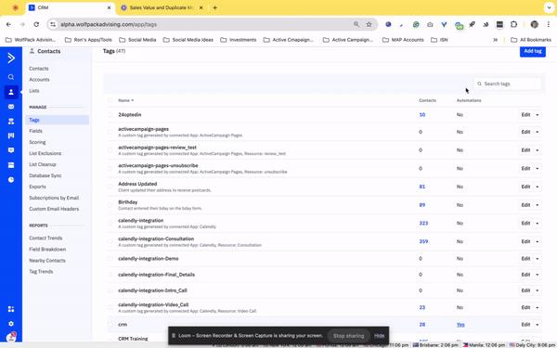Open the tab search chevron in Chrome
Viewport: 557px width, 348px height.
point(549,7)
